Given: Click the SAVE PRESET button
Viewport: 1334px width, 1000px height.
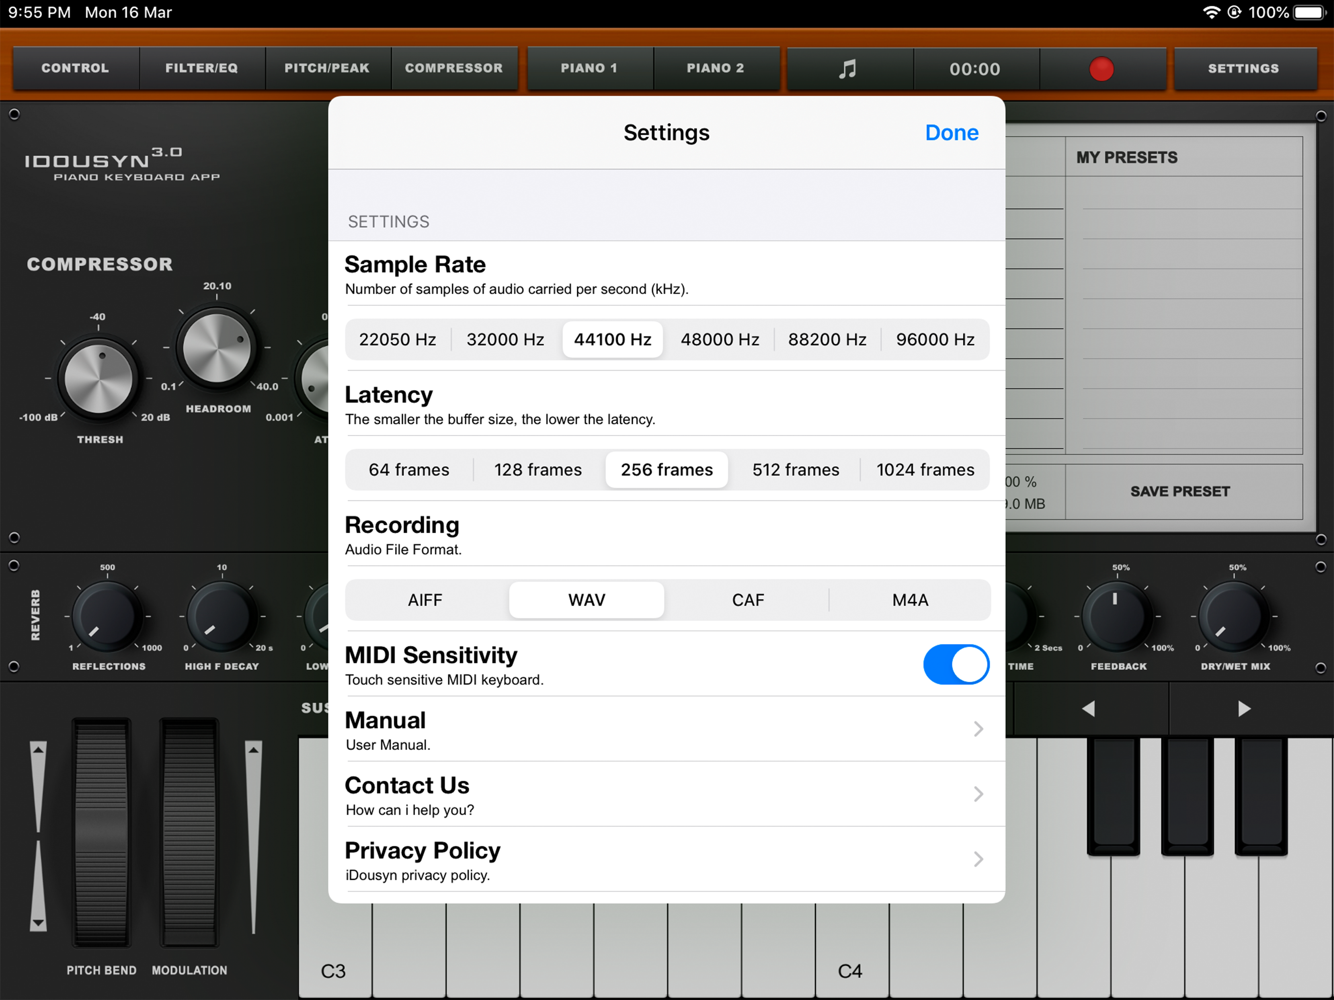Looking at the screenshot, I should click(x=1180, y=492).
